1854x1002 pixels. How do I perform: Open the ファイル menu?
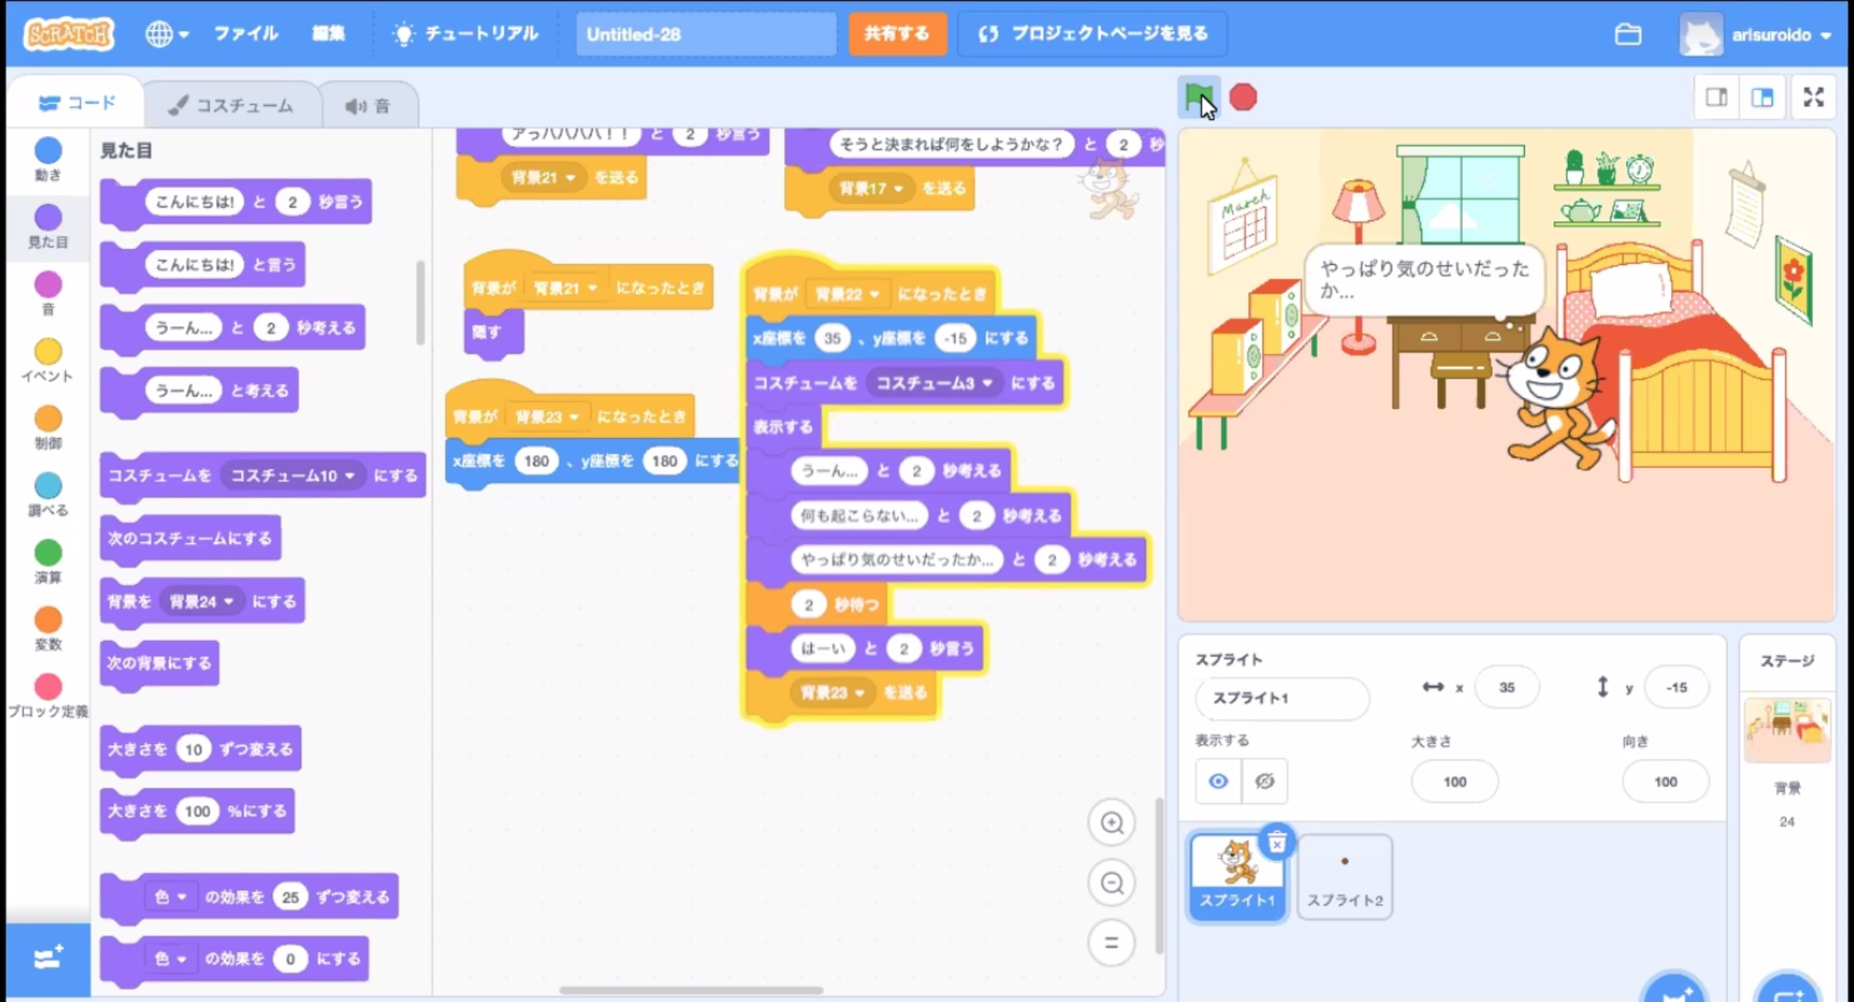click(246, 34)
